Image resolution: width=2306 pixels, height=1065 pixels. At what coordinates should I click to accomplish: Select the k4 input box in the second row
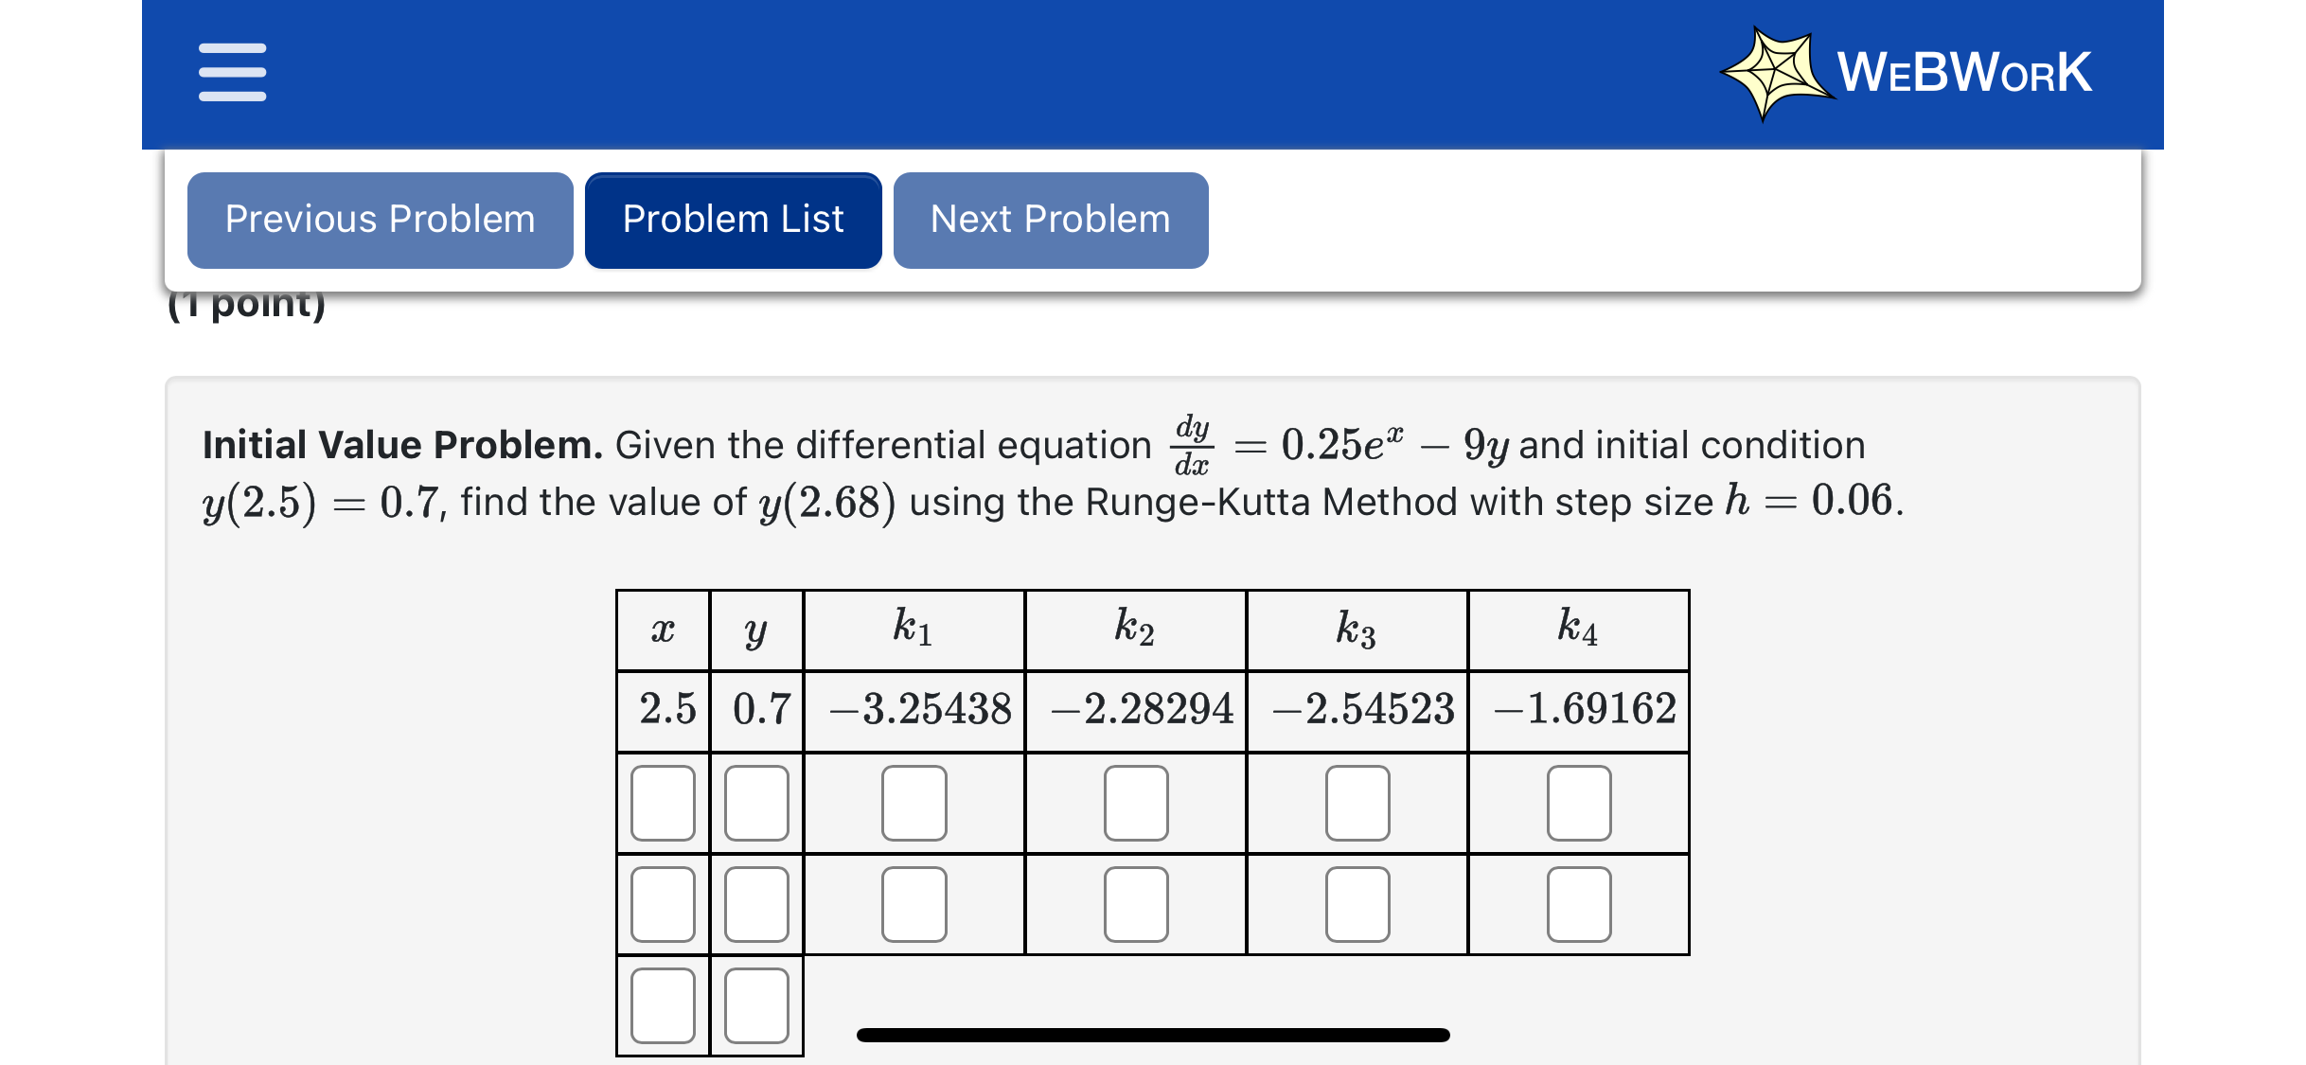1578,804
